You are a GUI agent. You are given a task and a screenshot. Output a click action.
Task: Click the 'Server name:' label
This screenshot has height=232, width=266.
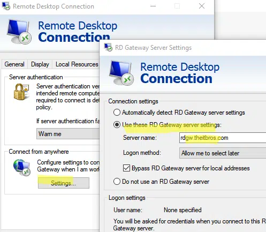click(140, 138)
